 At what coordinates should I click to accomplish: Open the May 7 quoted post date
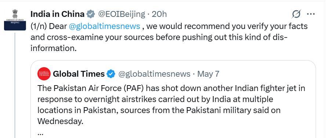click(x=208, y=74)
